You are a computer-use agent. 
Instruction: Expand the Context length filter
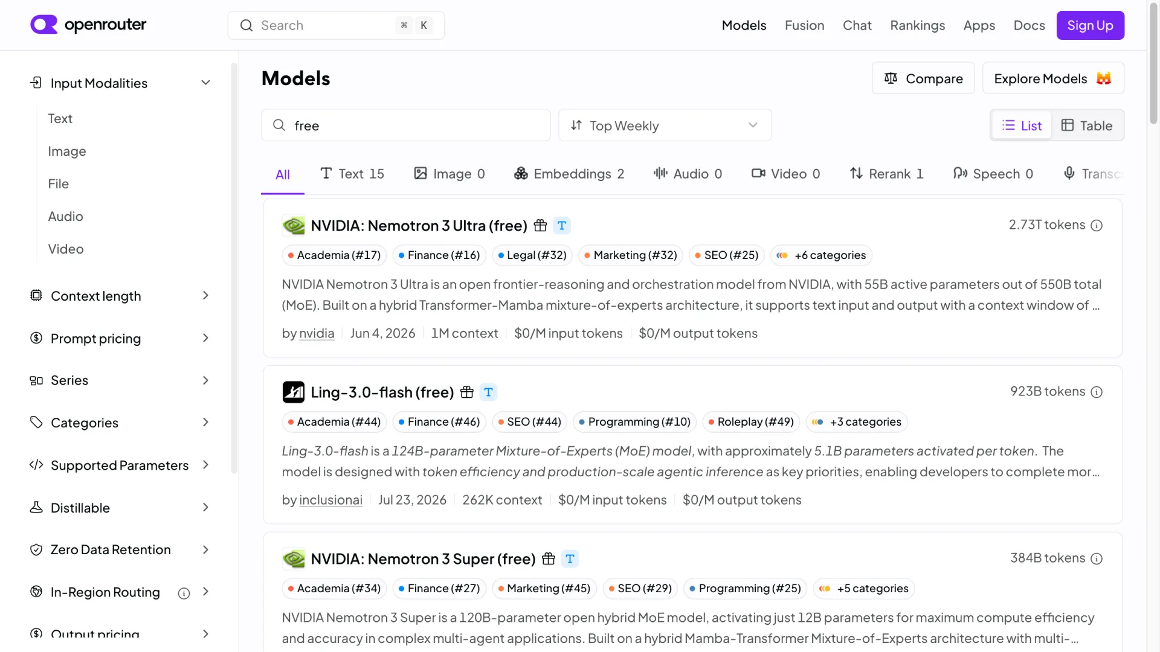click(120, 296)
